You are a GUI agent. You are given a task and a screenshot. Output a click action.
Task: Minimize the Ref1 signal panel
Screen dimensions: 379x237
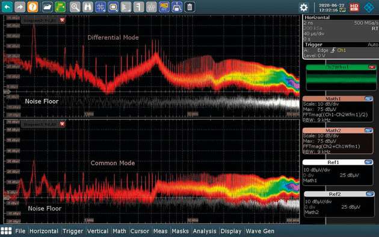tap(368, 162)
